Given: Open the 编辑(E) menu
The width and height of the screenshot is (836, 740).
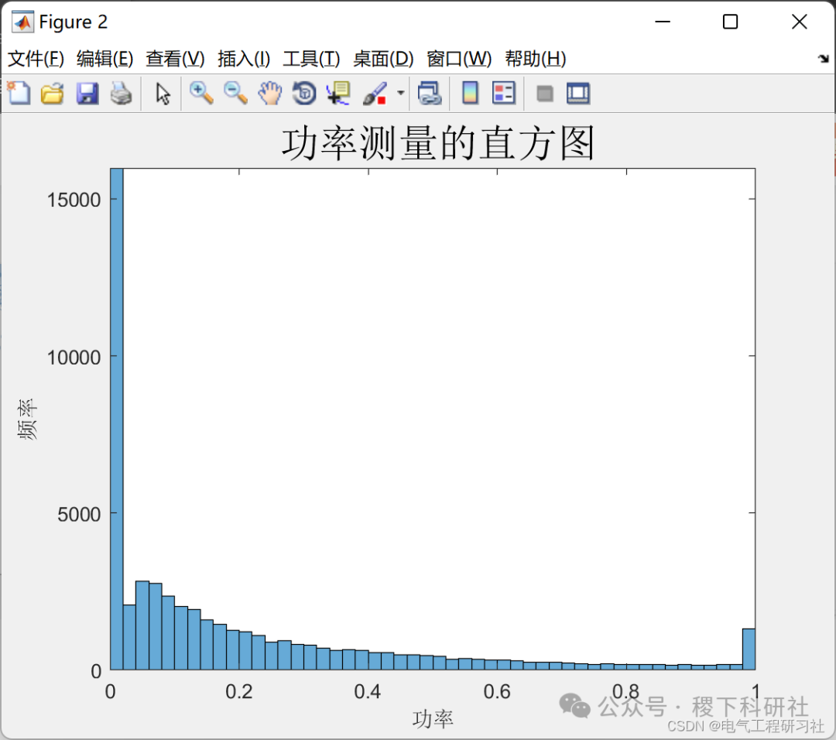Looking at the screenshot, I should point(105,59).
